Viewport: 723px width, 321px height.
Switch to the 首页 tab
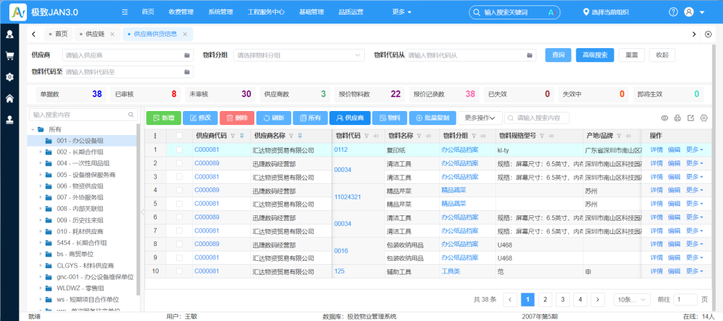(x=58, y=34)
